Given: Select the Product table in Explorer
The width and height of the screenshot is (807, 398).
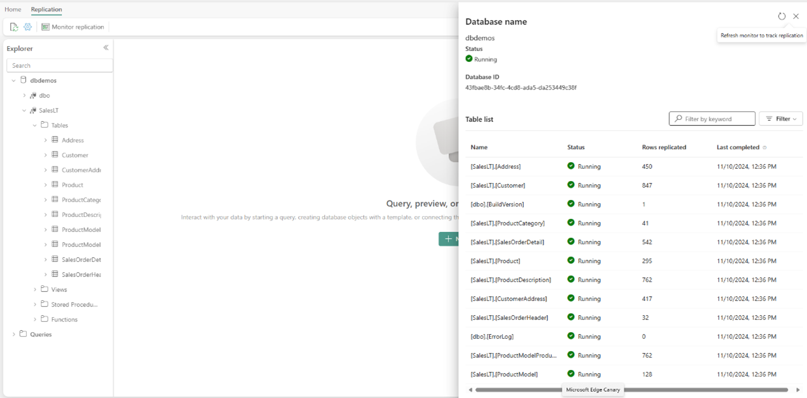Looking at the screenshot, I should 72,185.
